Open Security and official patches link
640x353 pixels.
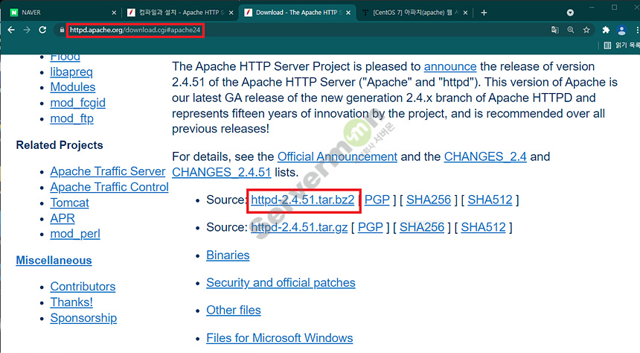[281, 283]
